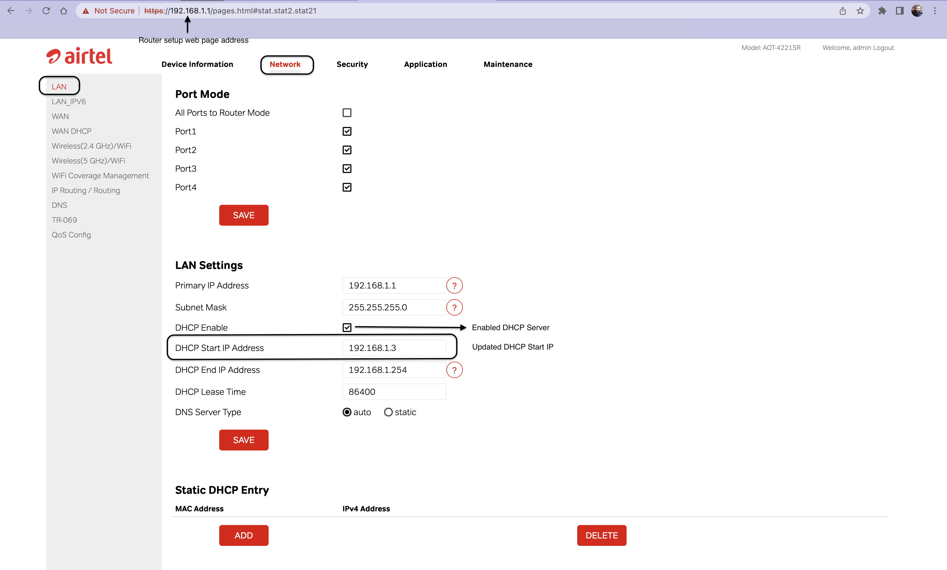This screenshot has width=947, height=570.
Task: Uncheck the Port2 checkbox
Action: (x=347, y=150)
